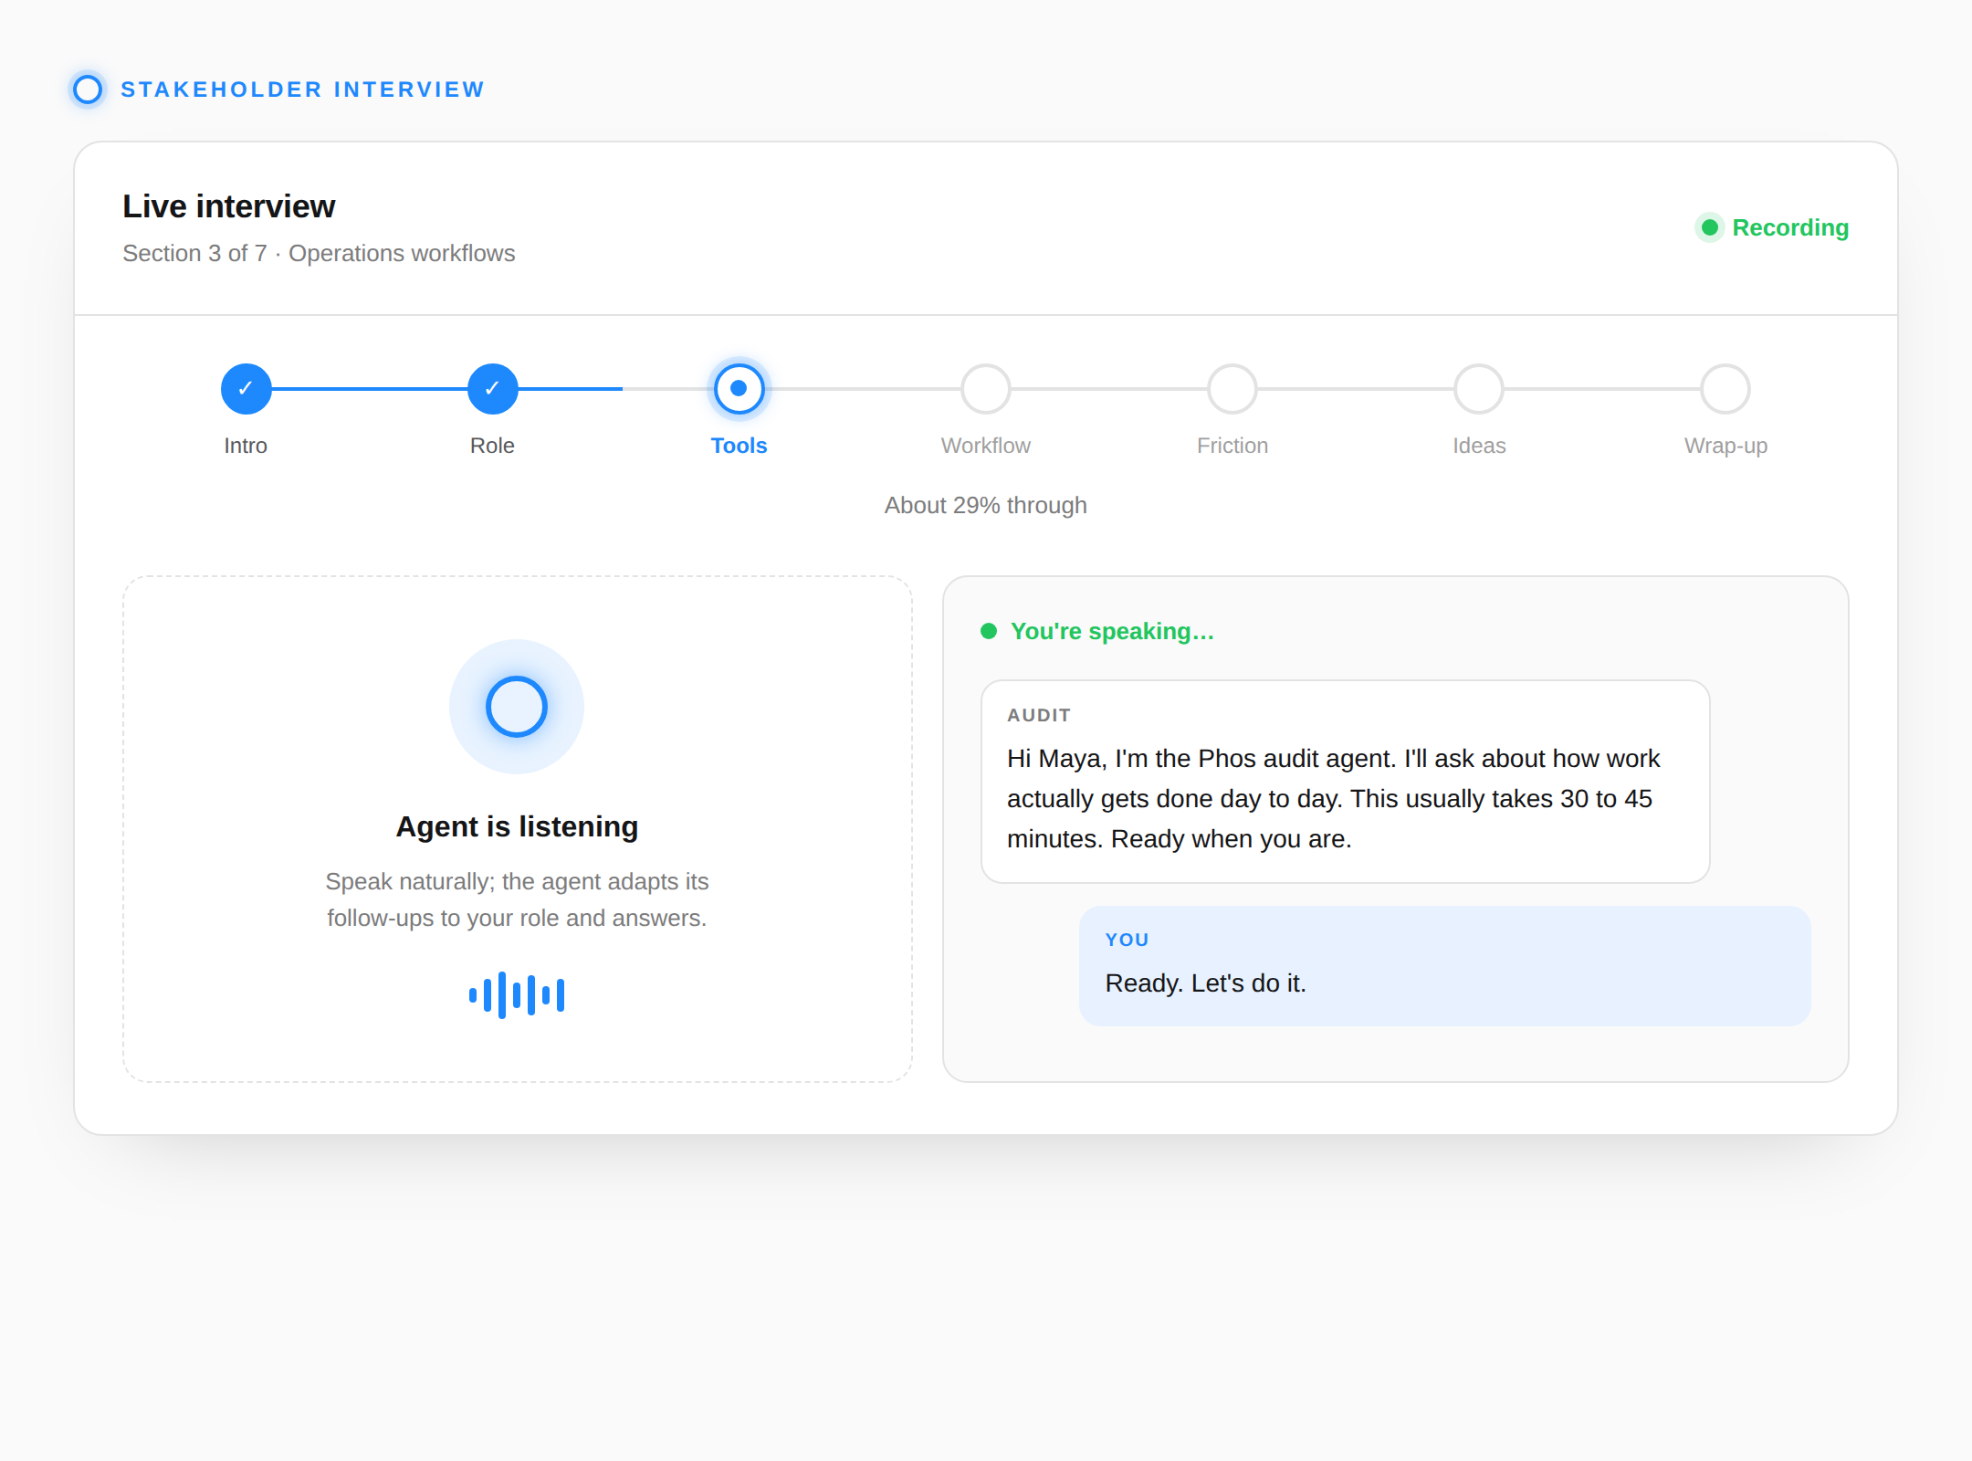Click the Tools step label
1972x1461 pixels.
point(739,446)
